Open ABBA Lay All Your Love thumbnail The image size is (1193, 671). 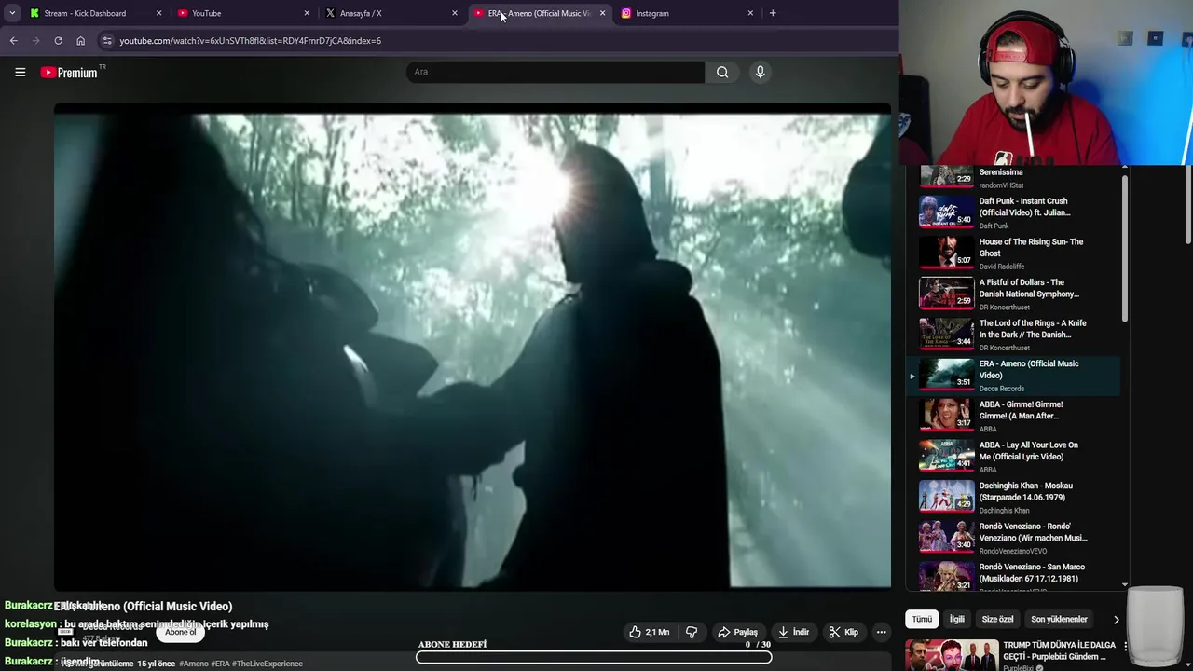(946, 456)
